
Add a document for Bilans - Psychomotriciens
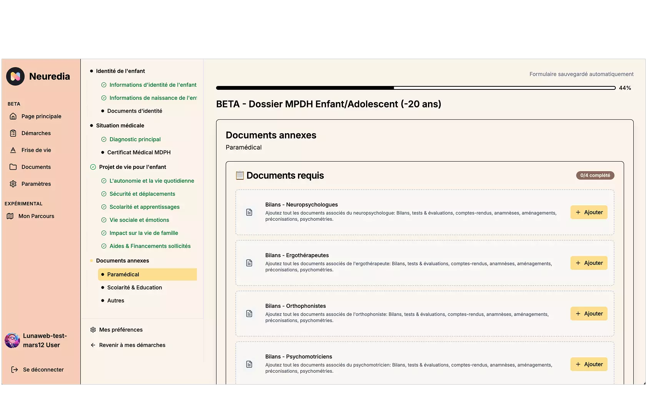coord(589,364)
